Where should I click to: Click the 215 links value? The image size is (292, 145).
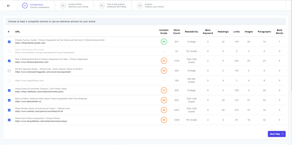click(x=236, y=110)
